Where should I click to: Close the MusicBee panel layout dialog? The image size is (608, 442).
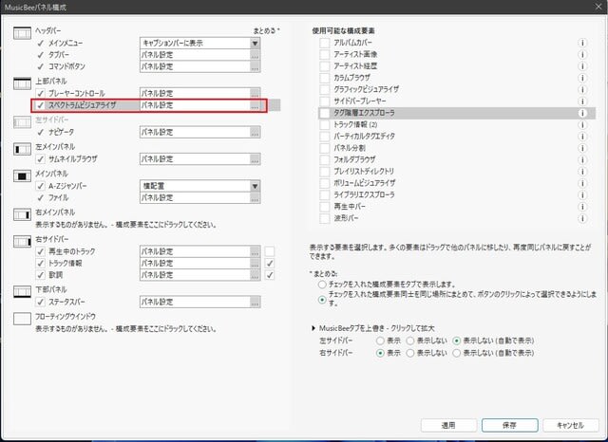pyautogui.click(x=598, y=7)
